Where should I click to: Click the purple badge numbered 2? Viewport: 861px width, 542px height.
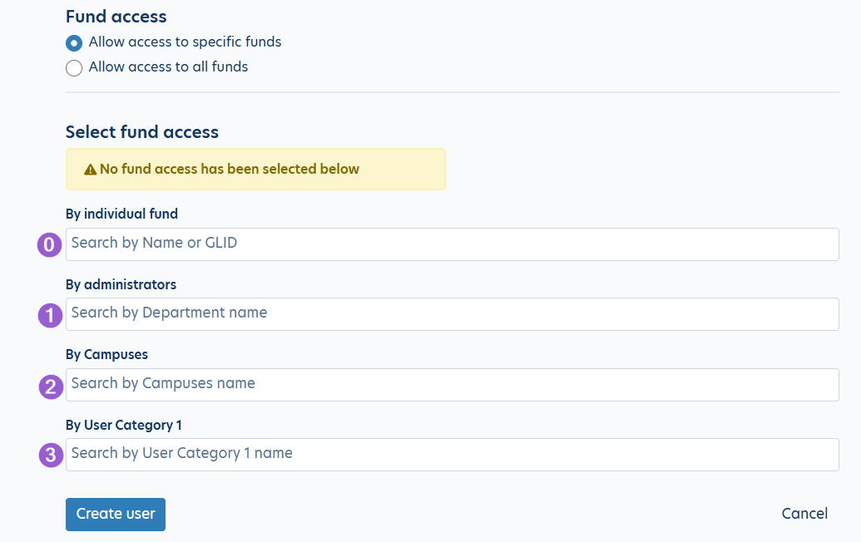[x=51, y=386]
